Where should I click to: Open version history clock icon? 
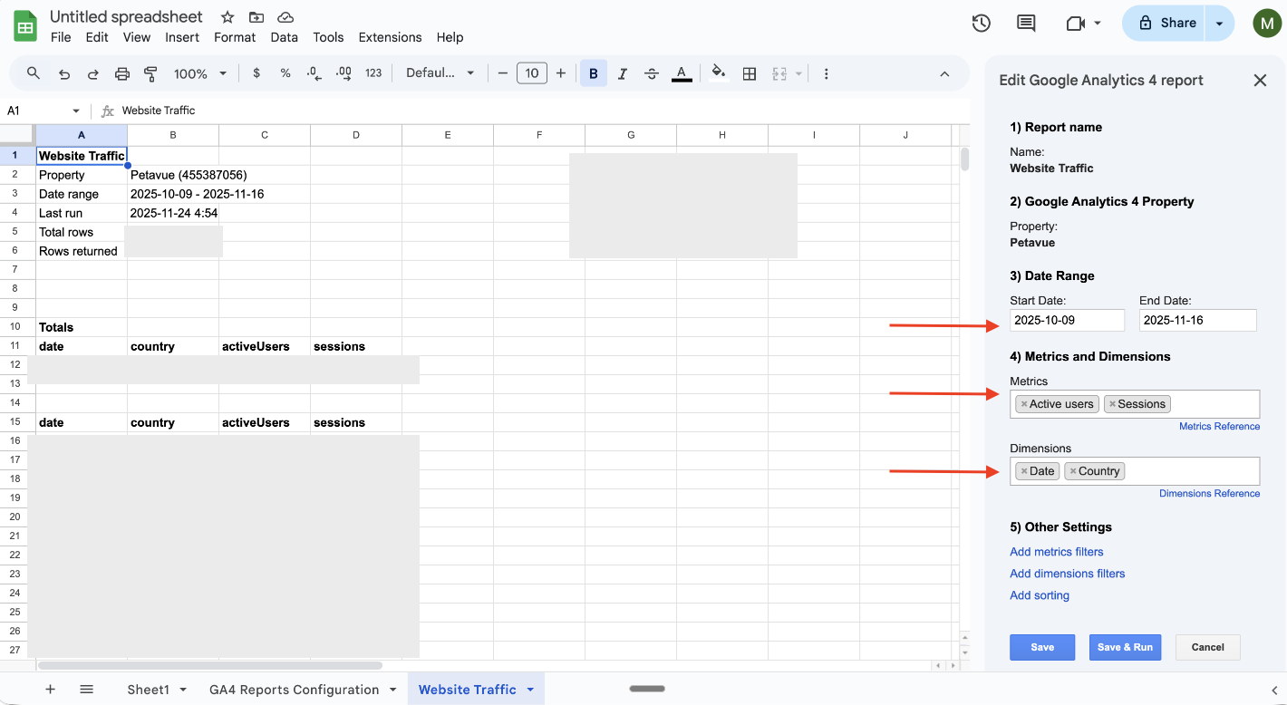click(981, 24)
